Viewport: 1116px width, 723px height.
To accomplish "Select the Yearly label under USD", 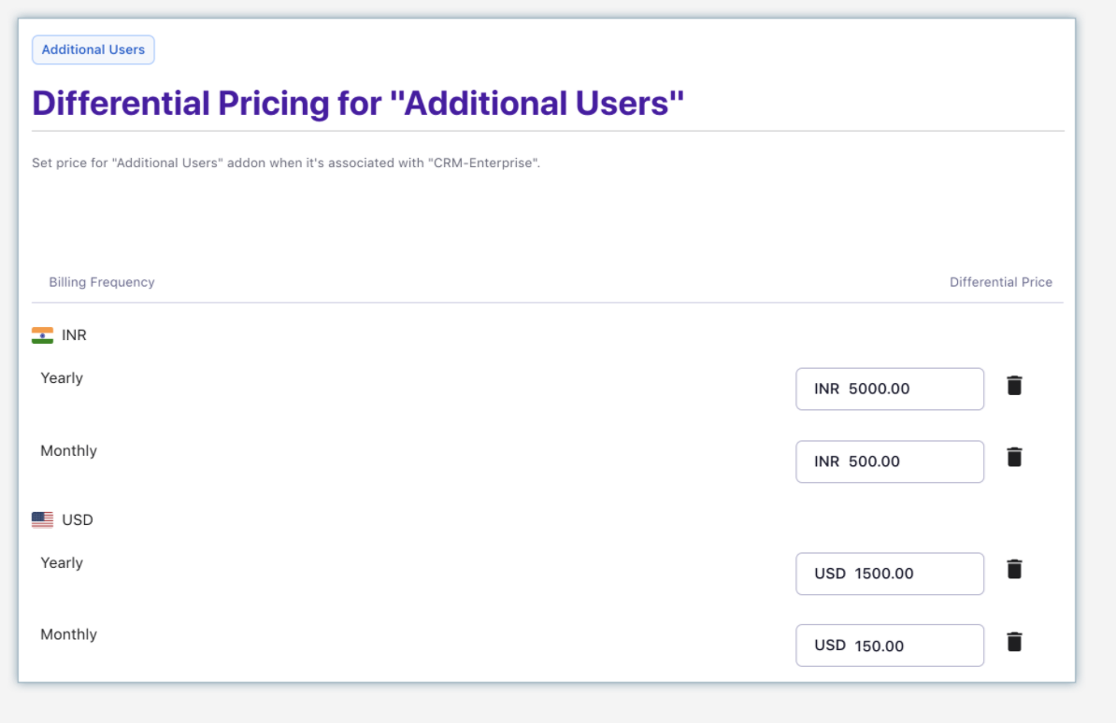I will [x=61, y=562].
